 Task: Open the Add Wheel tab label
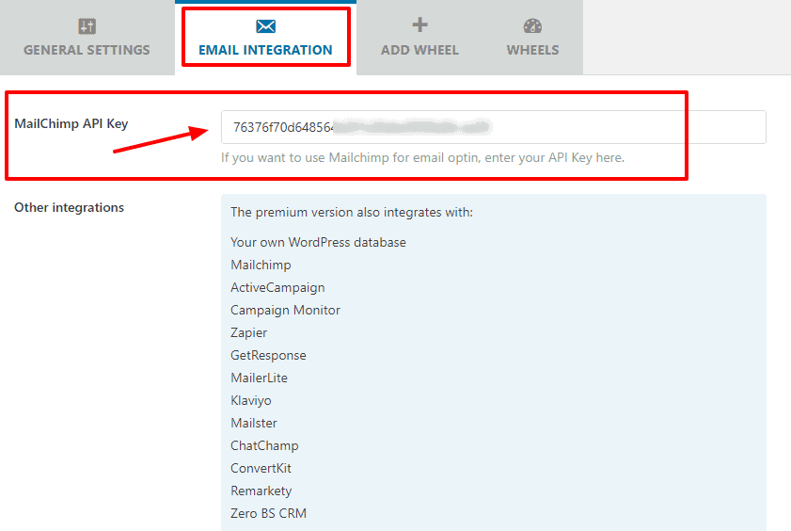(x=419, y=50)
